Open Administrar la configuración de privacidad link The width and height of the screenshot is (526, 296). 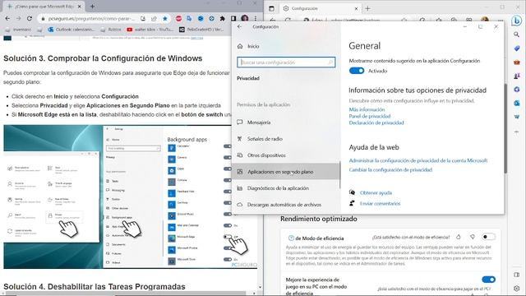pyautogui.click(x=418, y=161)
